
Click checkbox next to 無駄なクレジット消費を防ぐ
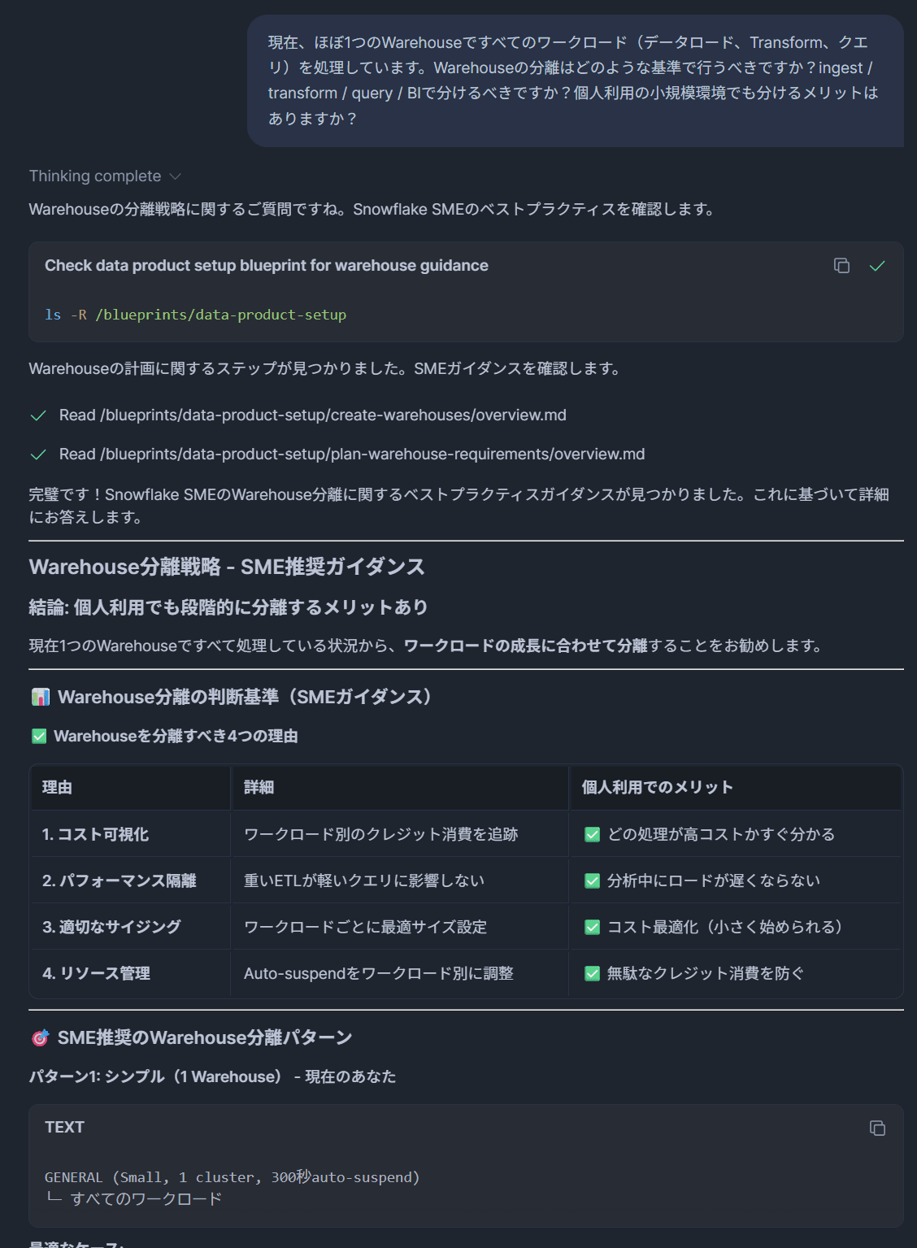[x=593, y=973]
